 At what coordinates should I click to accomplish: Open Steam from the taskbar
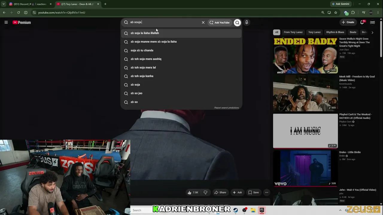(235, 210)
